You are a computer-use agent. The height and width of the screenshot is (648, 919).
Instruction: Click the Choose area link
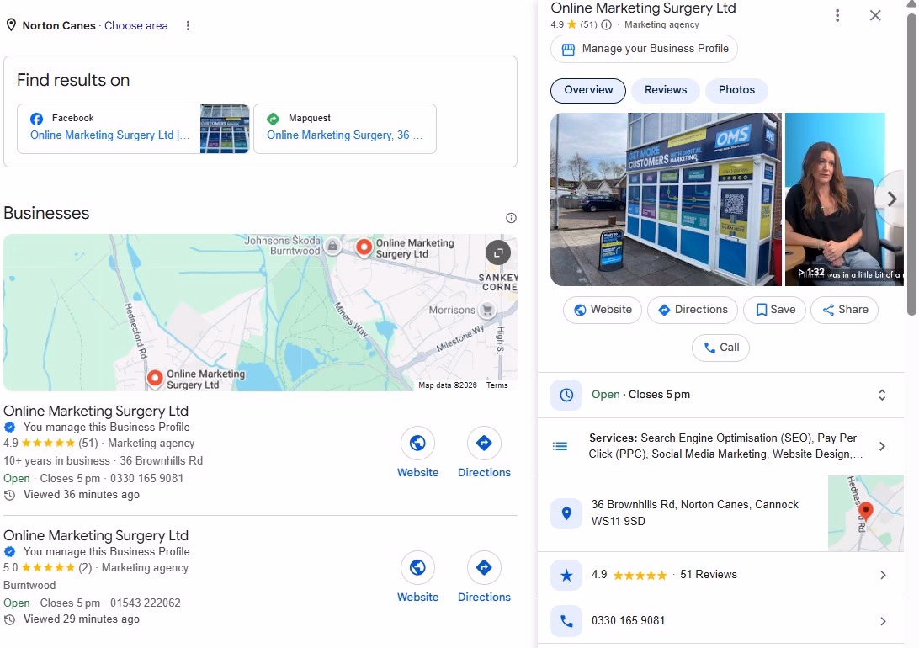[136, 26]
